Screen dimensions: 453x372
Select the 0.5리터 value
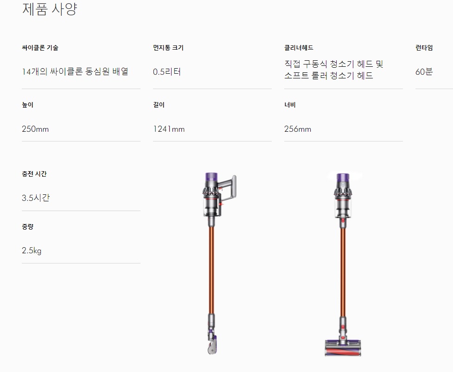coord(167,72)
